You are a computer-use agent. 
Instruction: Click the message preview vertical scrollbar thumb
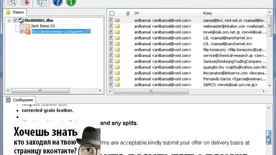(269, 138)
